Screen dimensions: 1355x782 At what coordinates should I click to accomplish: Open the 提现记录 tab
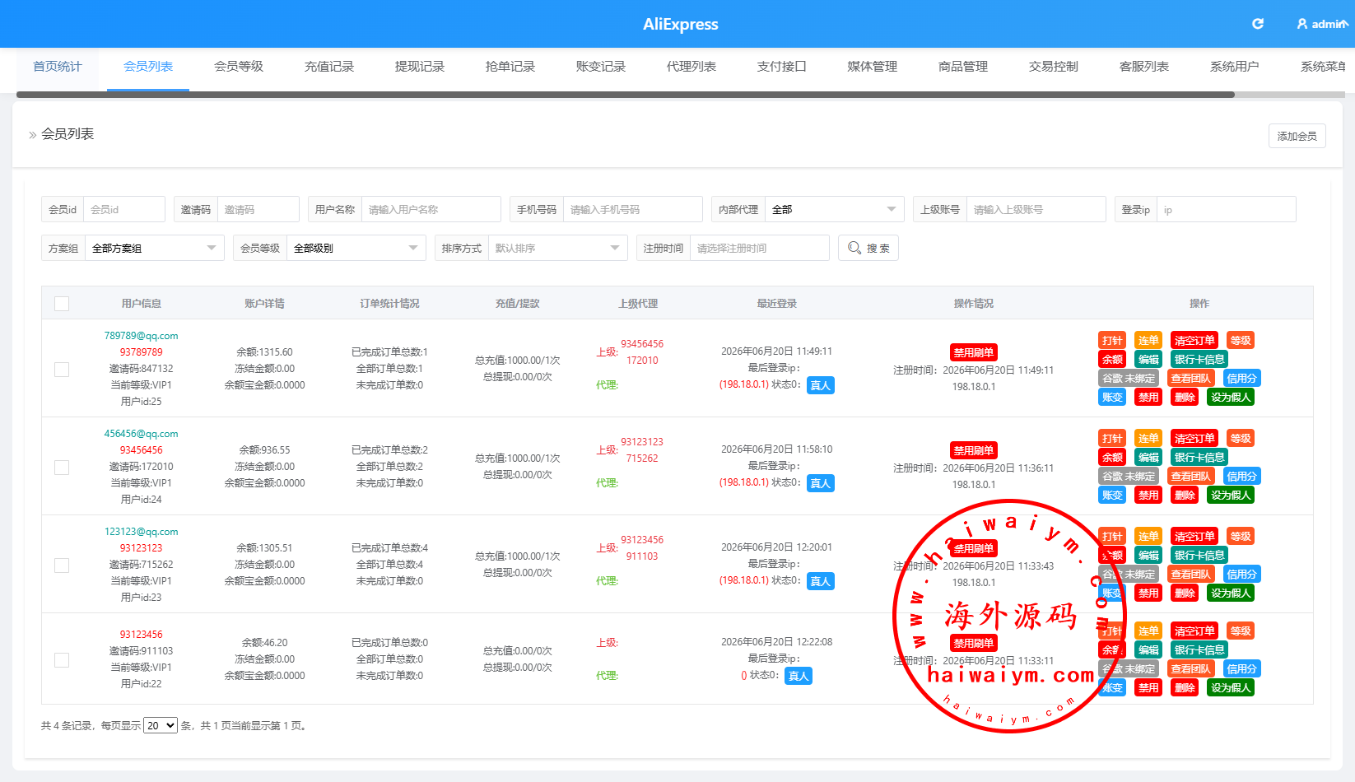(x=420, y=67)
